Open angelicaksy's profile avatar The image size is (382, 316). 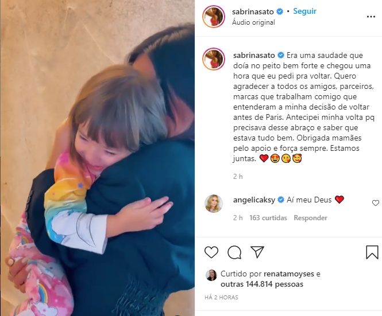click(214, 204)
